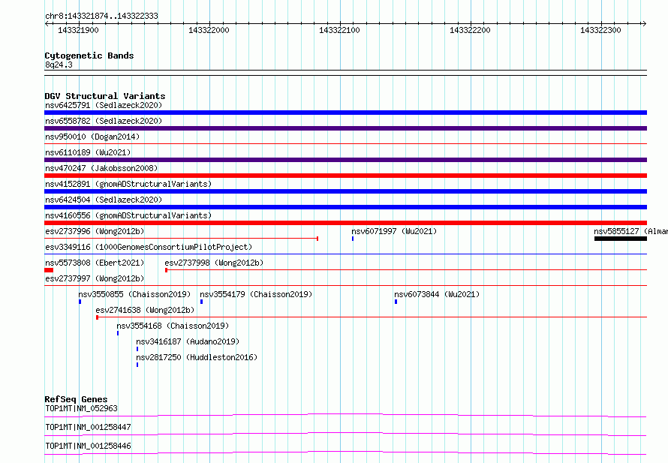Open nsv6424504 (Sedlazeck2020) variant
This screenshot has height=463, width=668.
tap(104, 200)
